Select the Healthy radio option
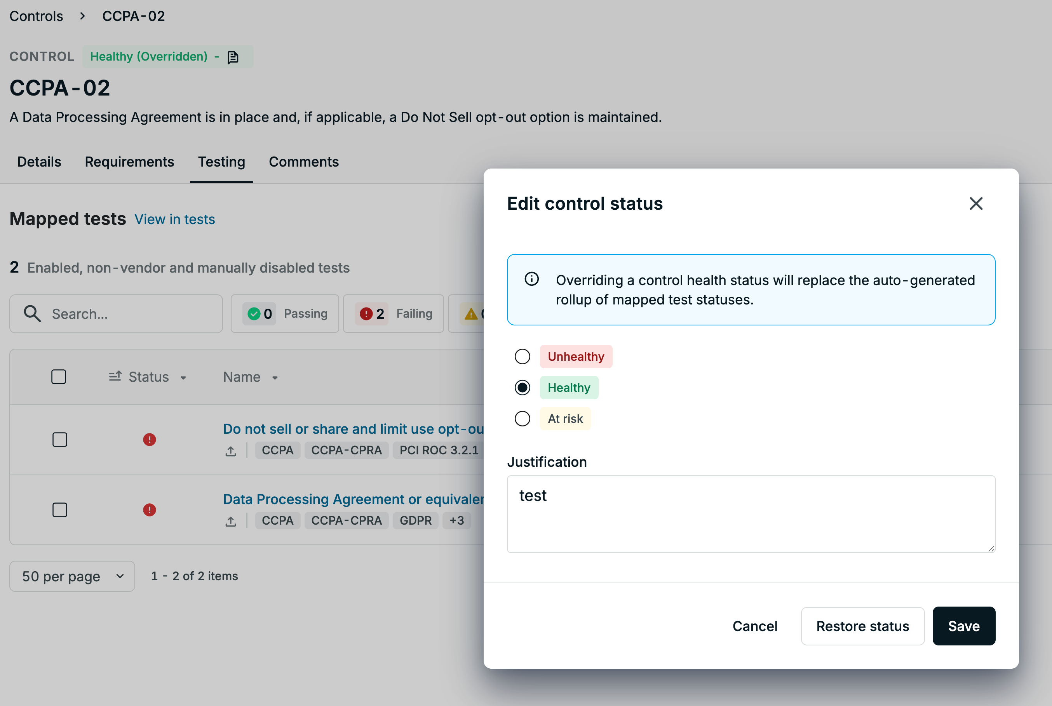Screen dimensions: 1052x706 click(x=523, y=388)
